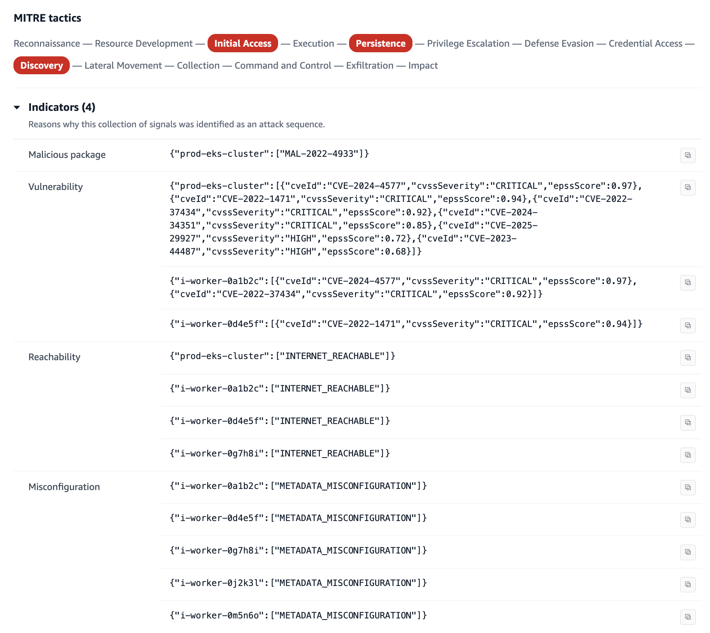710x633 pixels.
Task: Click the prod-eks-cluster INTERNET_REACHABLE JSON text
Action: pos(282,356)
